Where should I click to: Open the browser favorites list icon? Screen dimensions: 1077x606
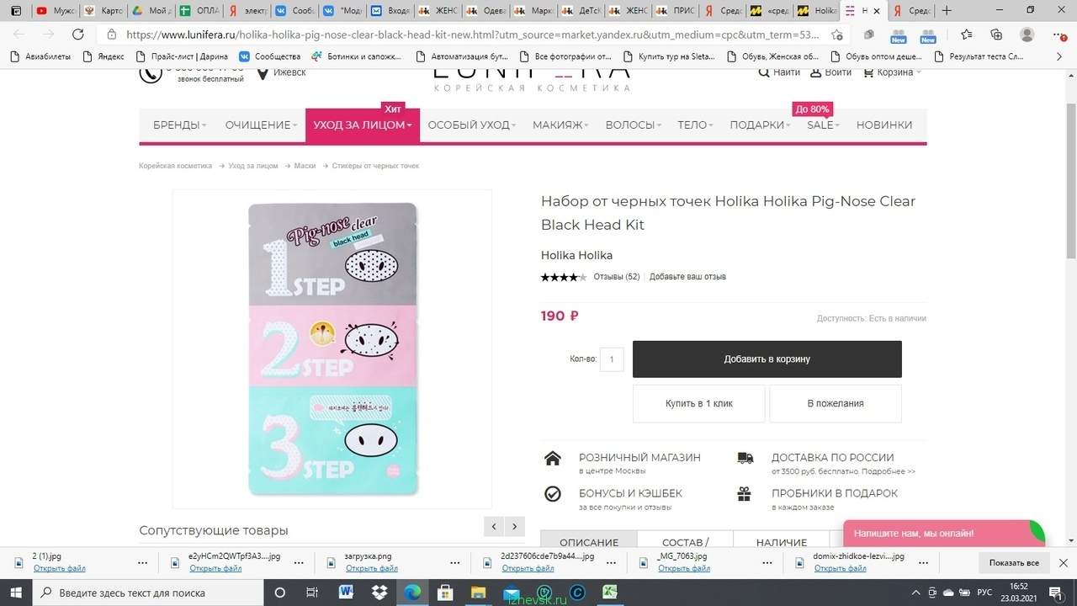[x=966, y=35]
